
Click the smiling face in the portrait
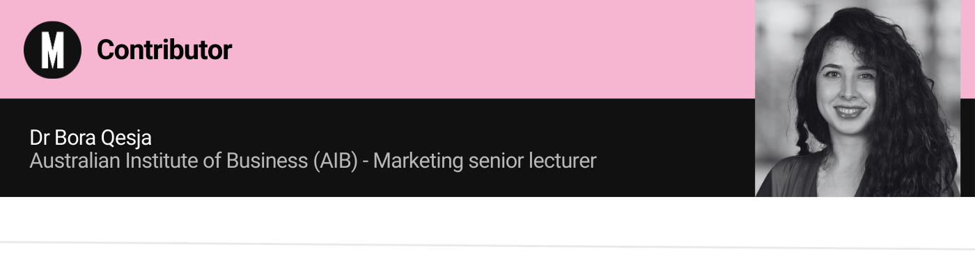coord(846,87)
